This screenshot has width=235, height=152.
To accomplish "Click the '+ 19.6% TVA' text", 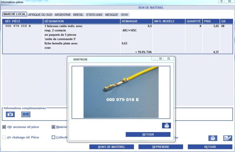I will tap(143, 52).
